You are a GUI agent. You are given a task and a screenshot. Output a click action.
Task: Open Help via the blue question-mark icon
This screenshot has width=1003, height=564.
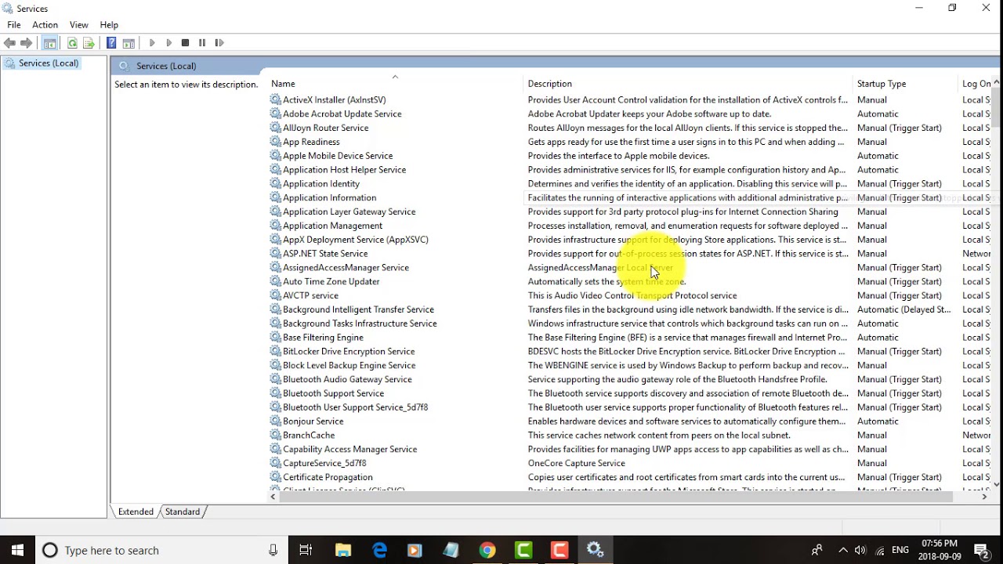point(111,43)
